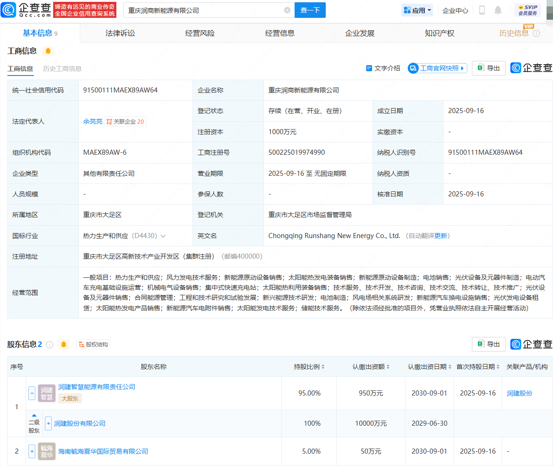The height and width of the screenshot is (466, 553).
Task: Switch to 法律诉讼 tab
Action: (x=120, y=33)
